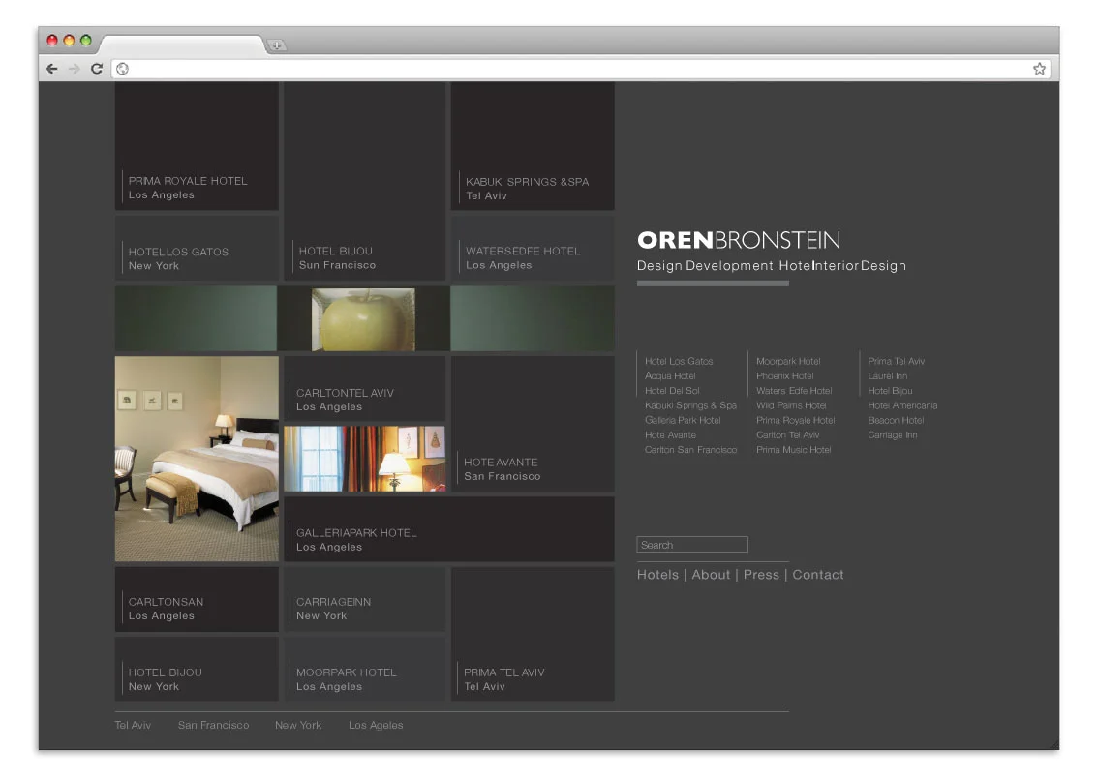Open the Prima Royale Hotel tile

[x=197, y=146]
